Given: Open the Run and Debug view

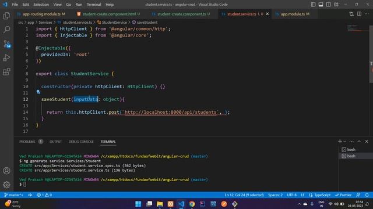Looking at the screenshot, I should pos(6,57).
